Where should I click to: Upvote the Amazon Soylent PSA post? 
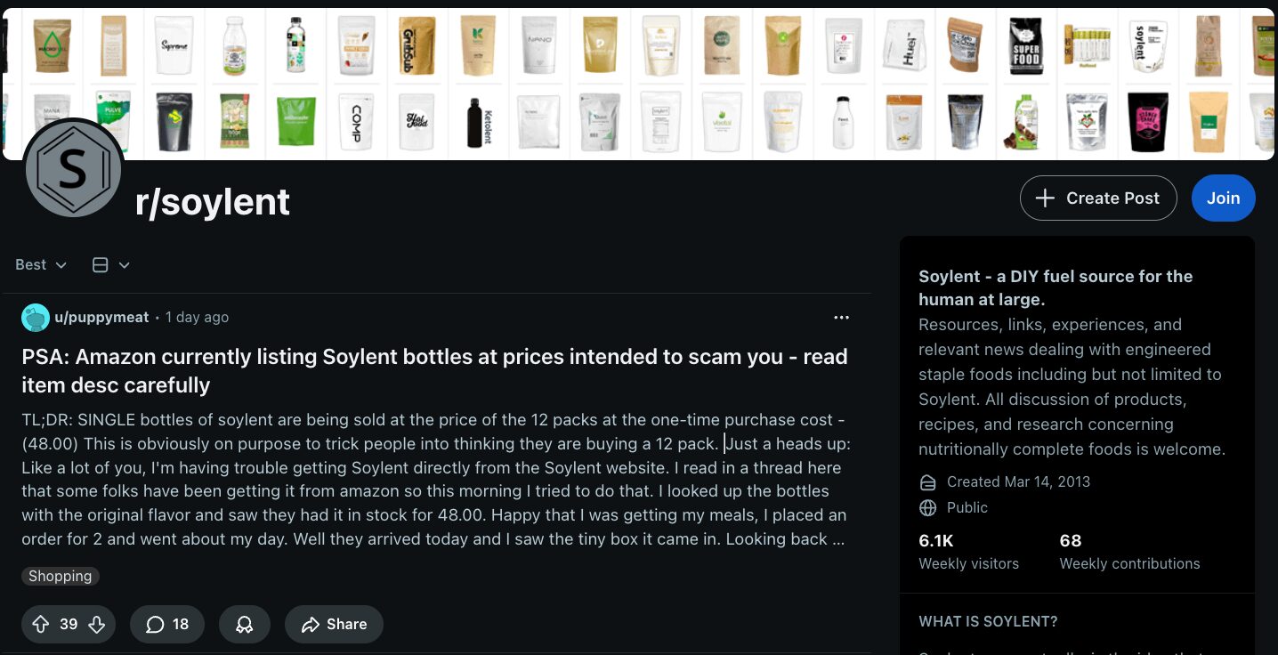tap(41, 624)
